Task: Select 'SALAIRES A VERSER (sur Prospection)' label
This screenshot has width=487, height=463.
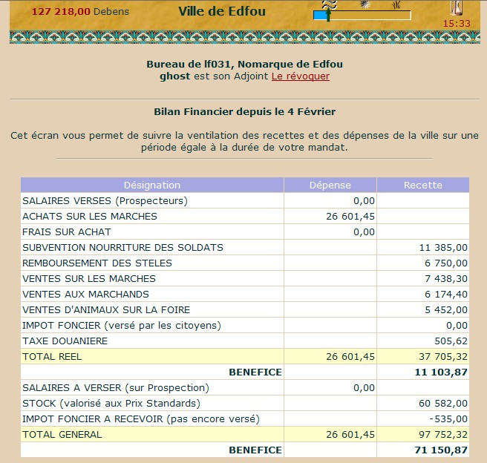Action: [x=116, y=387]
